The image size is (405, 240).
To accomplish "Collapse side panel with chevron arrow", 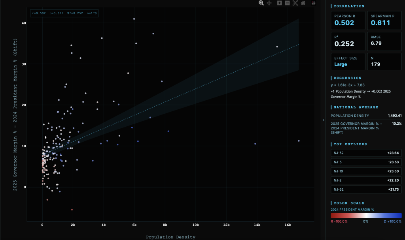I will (x=324, y=120).
